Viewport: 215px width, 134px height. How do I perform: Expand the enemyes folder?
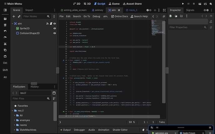click(x=14, y=120)
